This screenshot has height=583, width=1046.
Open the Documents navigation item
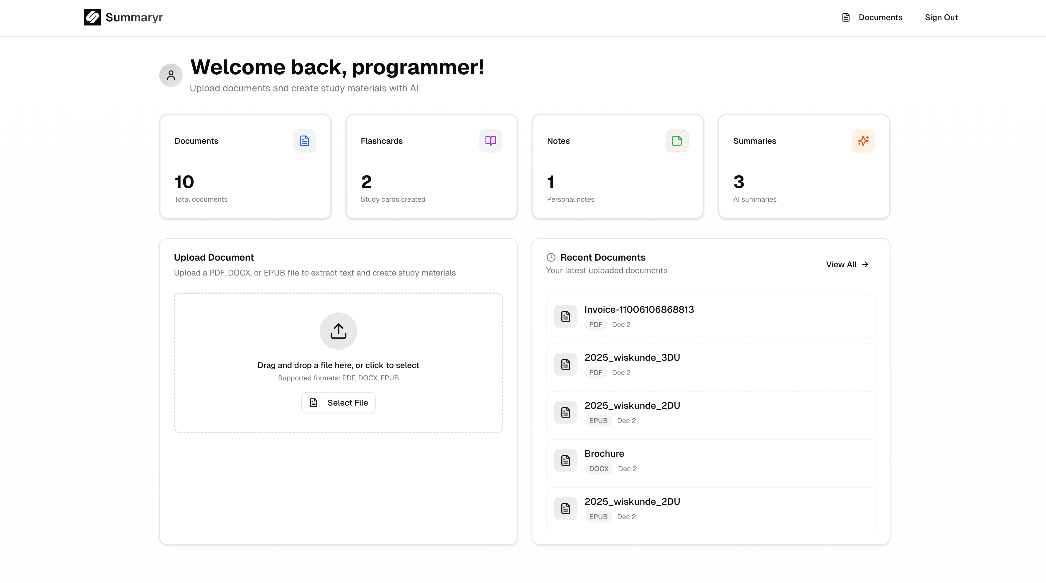click(880, 17)
